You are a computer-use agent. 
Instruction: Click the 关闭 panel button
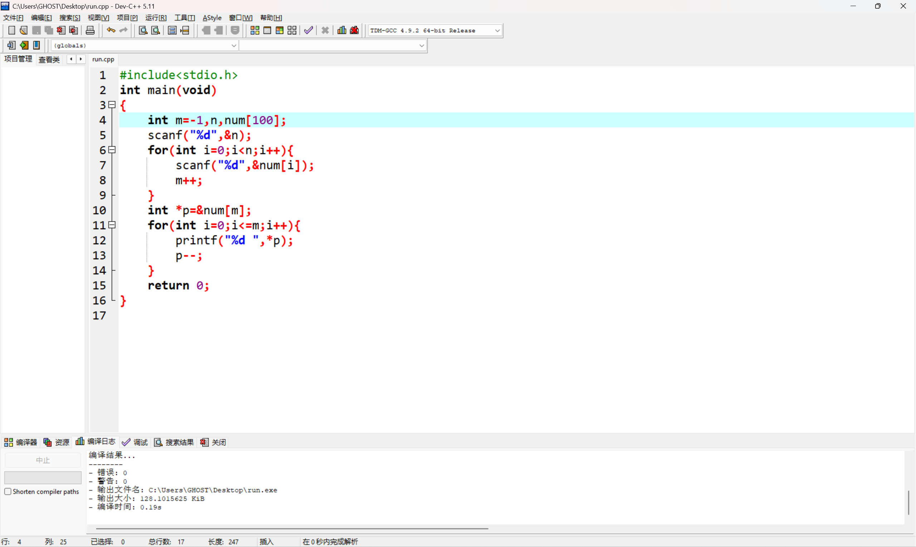coord(213,442)
